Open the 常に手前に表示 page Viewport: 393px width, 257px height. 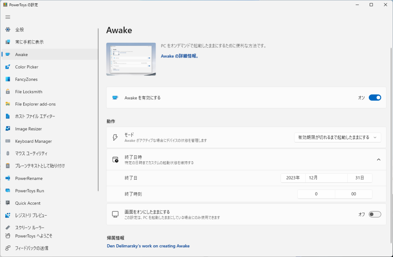50,42
